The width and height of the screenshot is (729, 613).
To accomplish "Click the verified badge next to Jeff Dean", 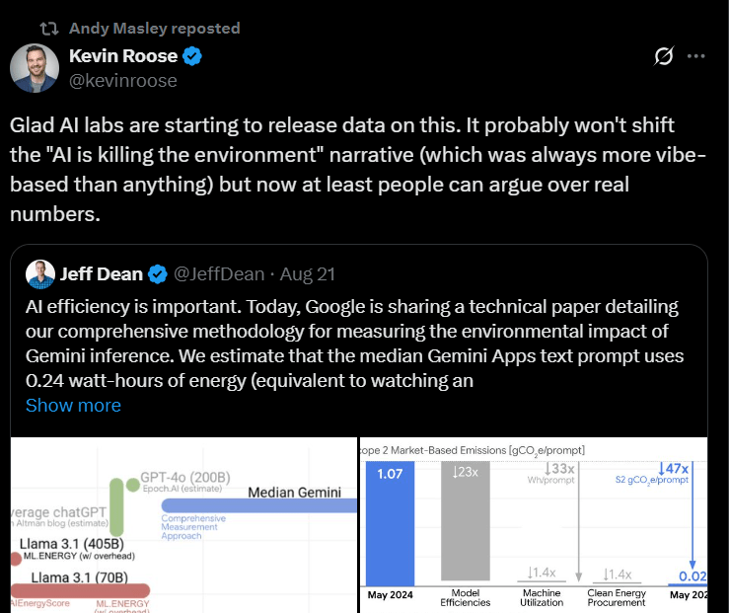I will click(x=159, y=273).
